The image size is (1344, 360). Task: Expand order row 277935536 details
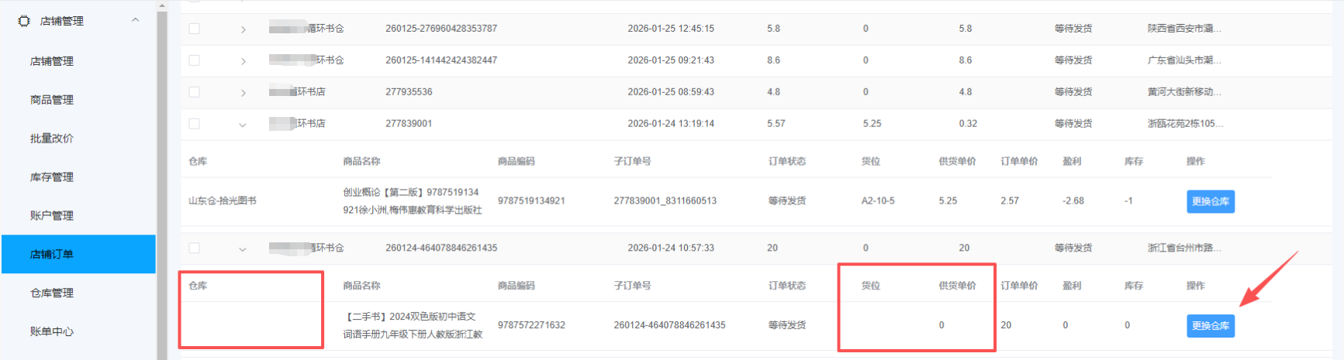[243, 93]
